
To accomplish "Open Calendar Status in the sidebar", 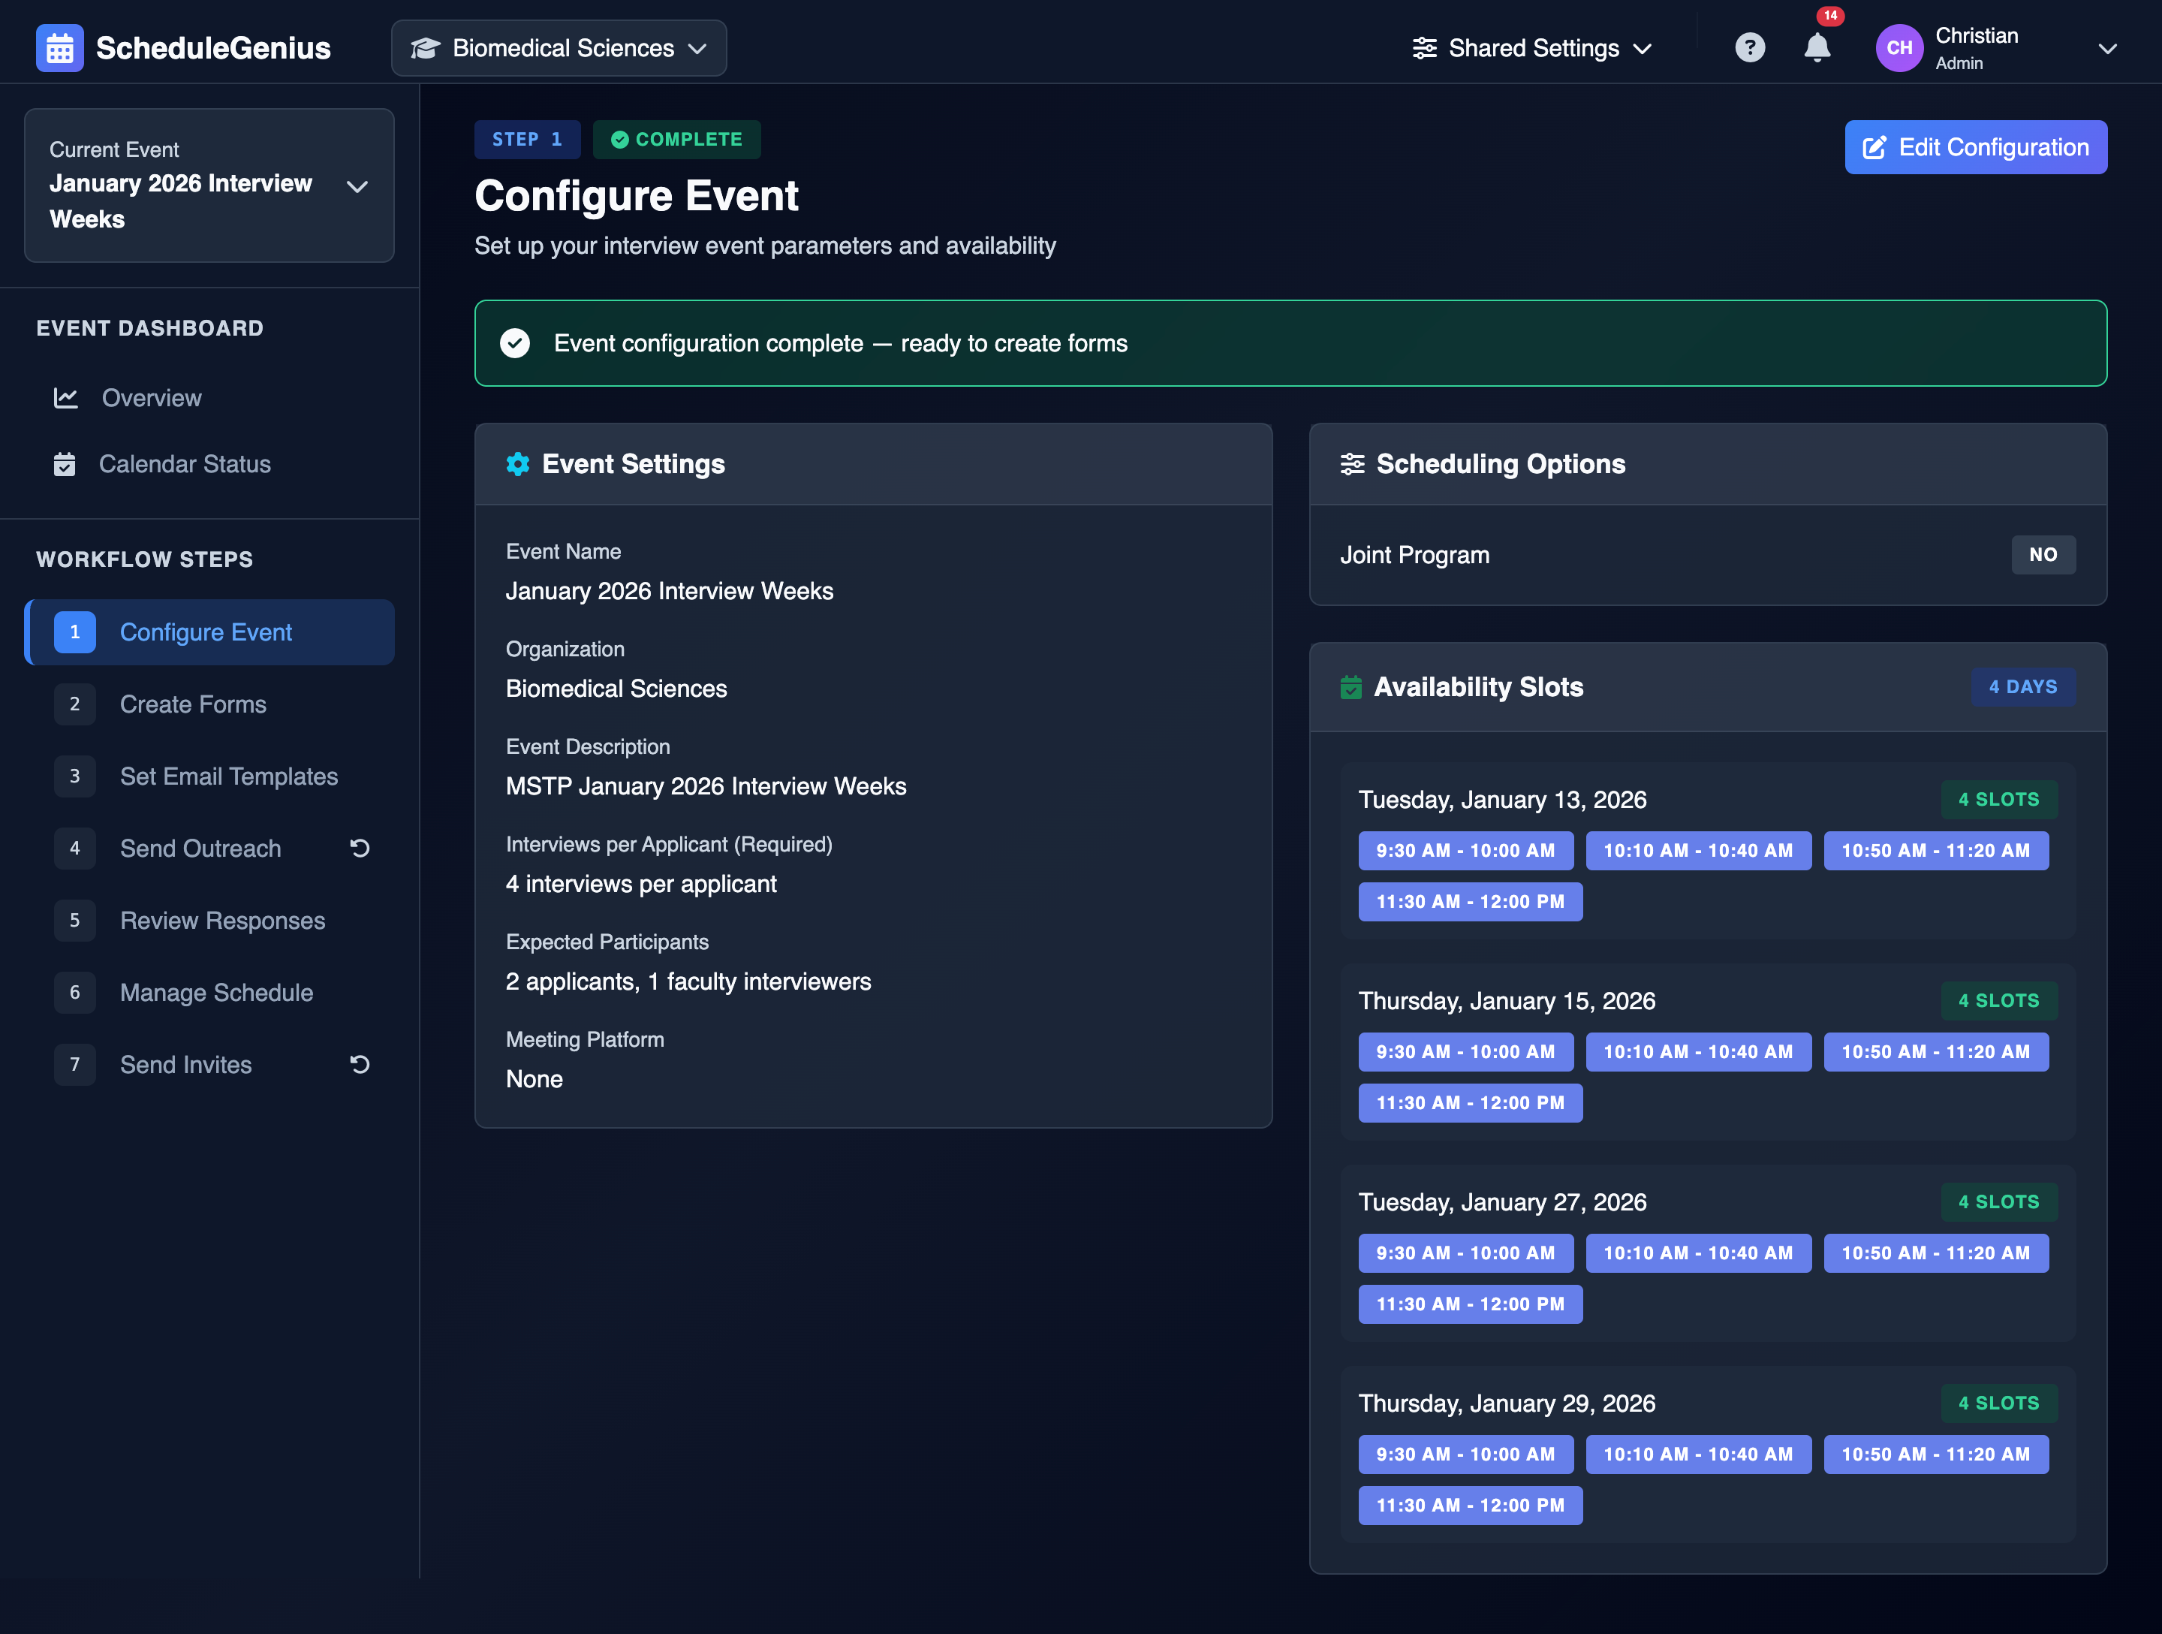I will [x=184, y=465].
